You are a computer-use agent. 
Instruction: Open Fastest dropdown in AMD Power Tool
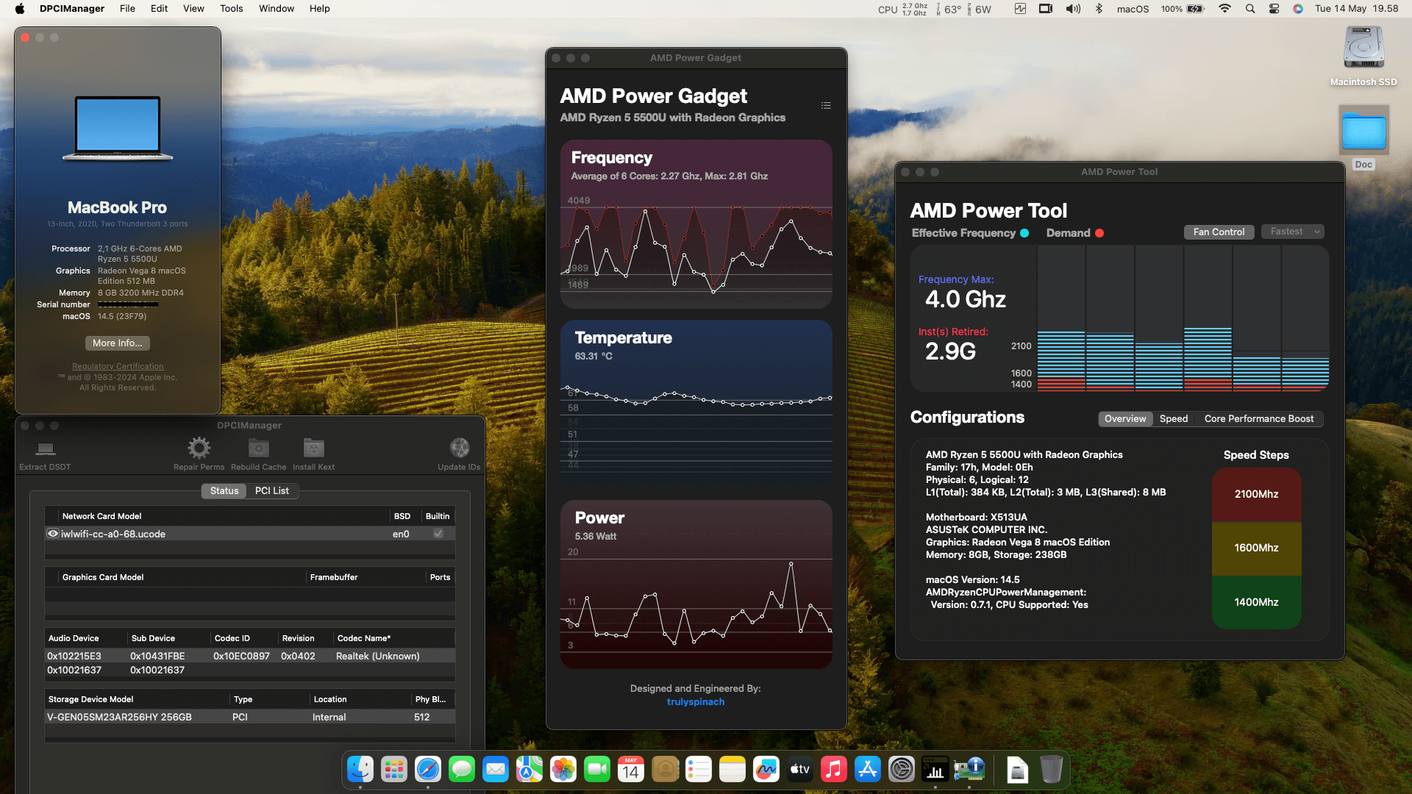[1293, 232]
